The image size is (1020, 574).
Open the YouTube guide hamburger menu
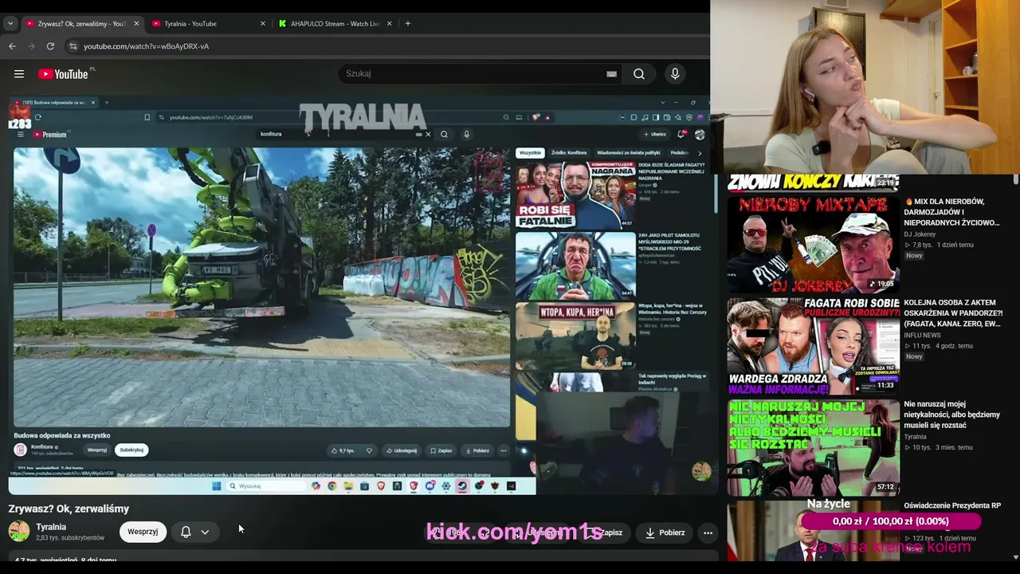tap(18, 74)
